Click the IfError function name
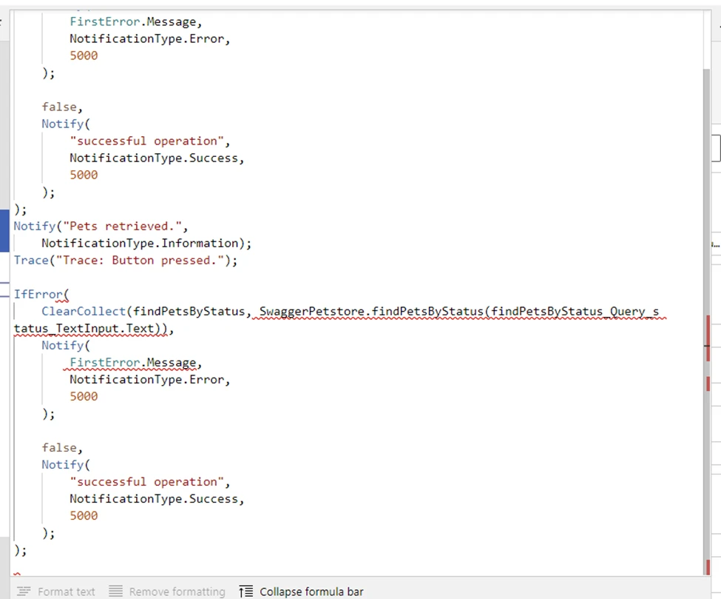Image resolution: width=721 pixels, height=599 pixels. pyautogui.click(x=38, y=294)
